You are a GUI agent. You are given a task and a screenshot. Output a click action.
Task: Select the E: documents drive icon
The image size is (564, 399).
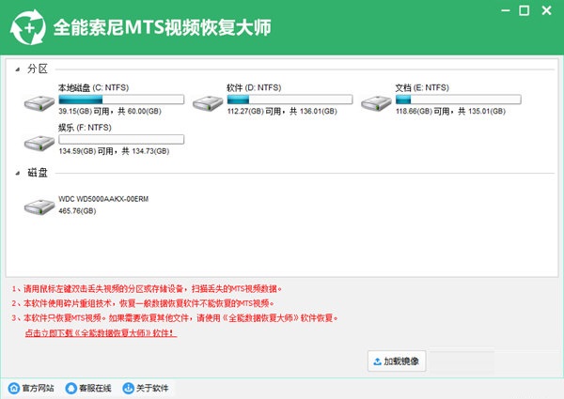tap(376, 103)
